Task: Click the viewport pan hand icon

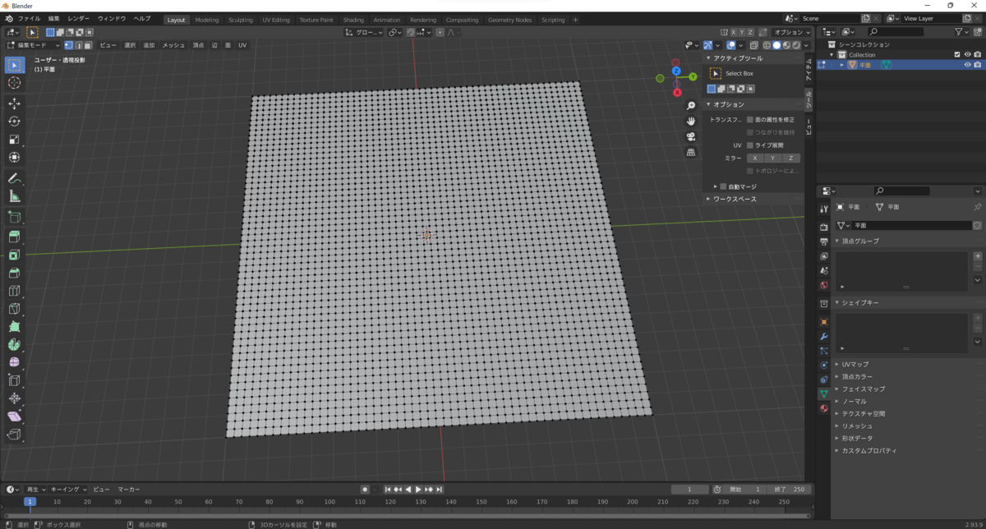Action: click(691, 121)
